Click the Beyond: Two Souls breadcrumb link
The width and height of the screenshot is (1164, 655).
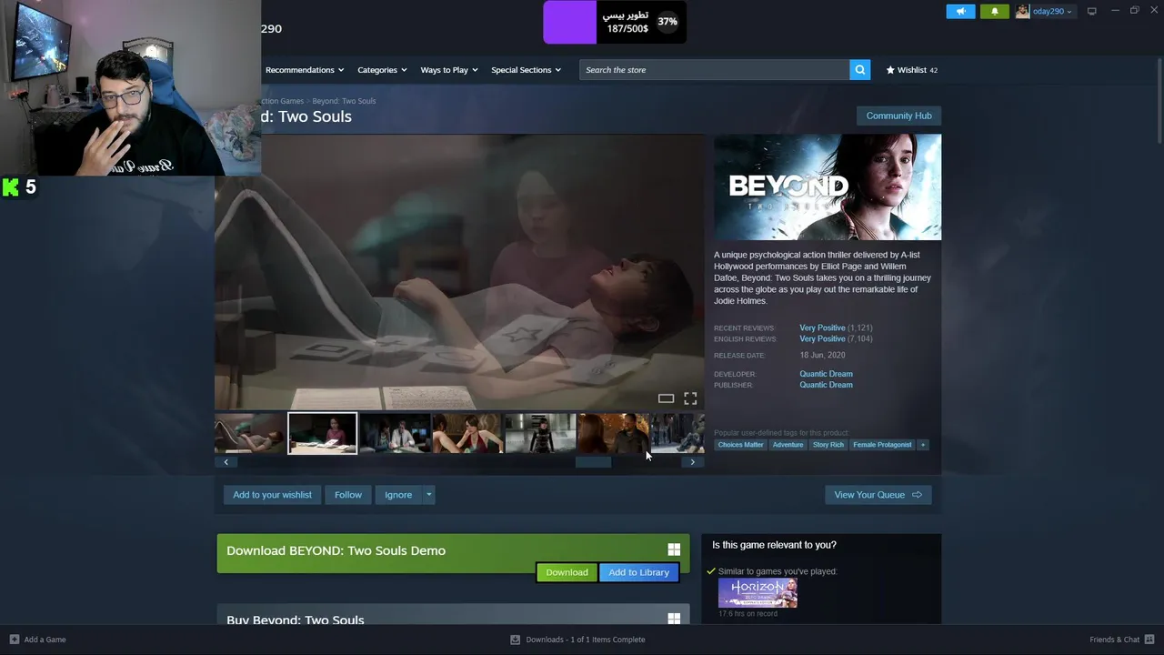coord(344,101)
